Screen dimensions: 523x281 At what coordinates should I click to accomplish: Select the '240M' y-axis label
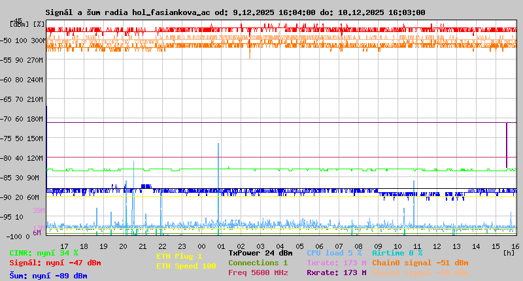[x=35, y=80]
